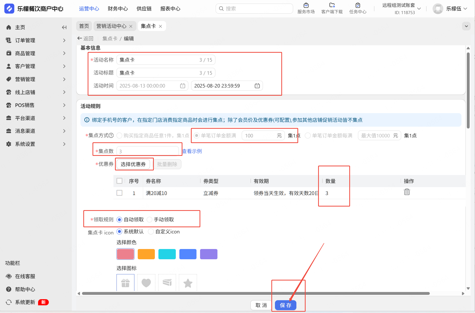This screenshot has height=313, width=475.
Task: Pick the pink color swatch
Action: tap(125, 254)
